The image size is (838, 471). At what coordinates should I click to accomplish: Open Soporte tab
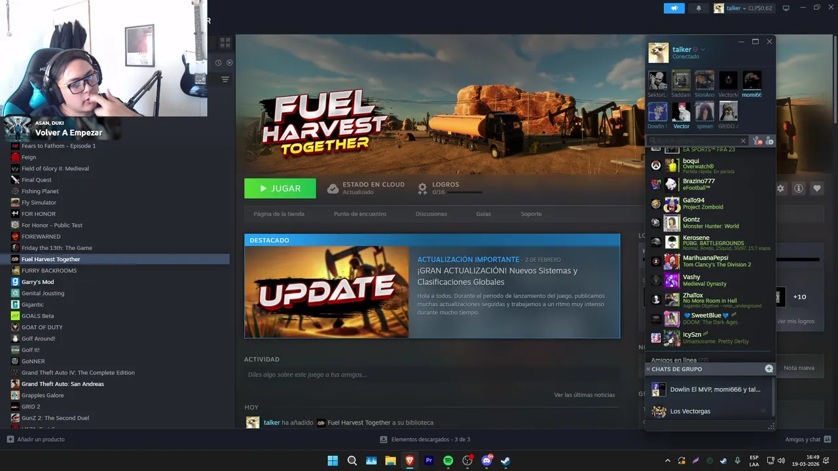[x=531, y=214]
